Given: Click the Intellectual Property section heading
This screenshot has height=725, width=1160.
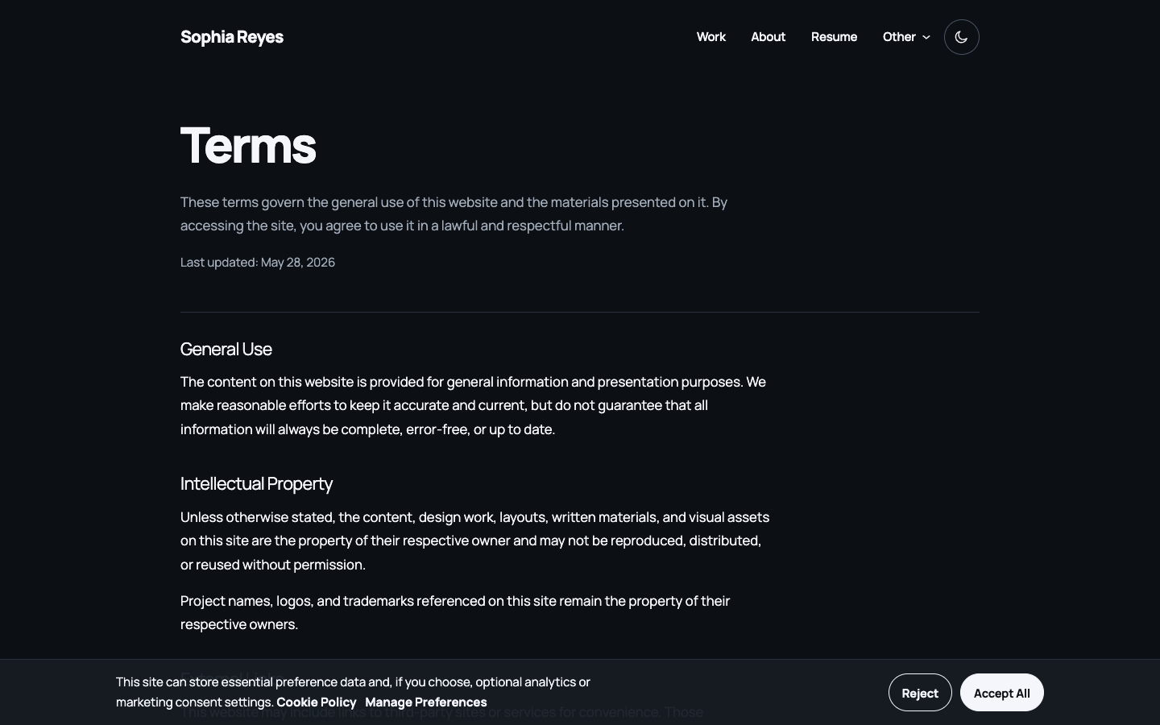Looking at the screenshot, I should click(x=256, y=483).
